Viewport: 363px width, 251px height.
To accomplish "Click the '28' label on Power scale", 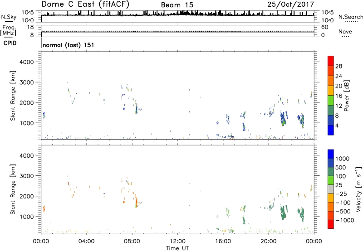I will click(x=338, y=66).
